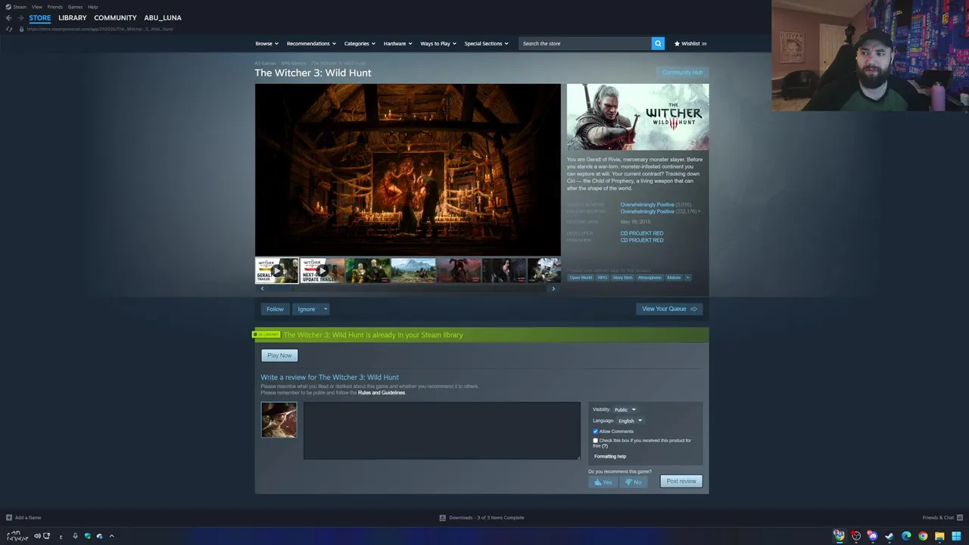Play the Geralt trailer thumbnail

[x=276, y=270]
